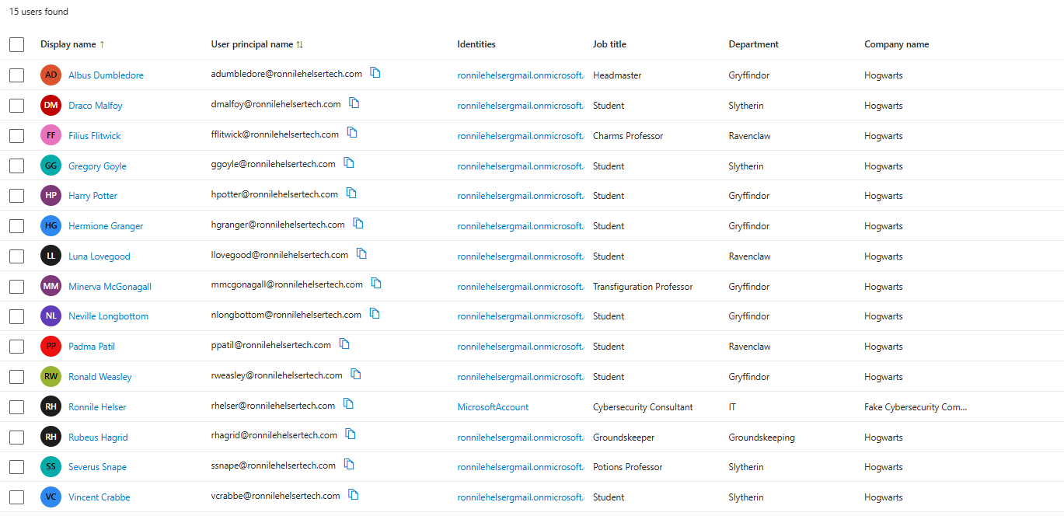Image resolution: width=1064 pixels, height=523 pixels.
Task: Click Draco Malfoy's DM avatar
Action: (x=51, y=105)
